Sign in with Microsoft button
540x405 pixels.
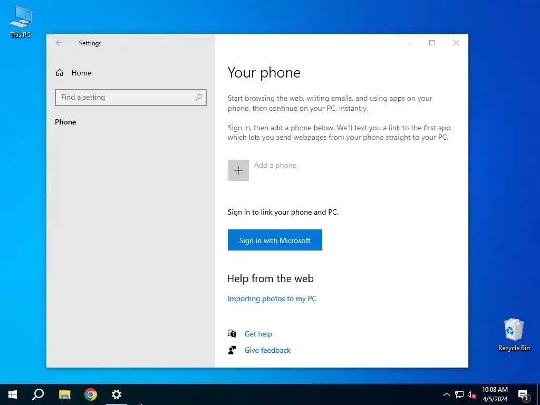(275, 240)
